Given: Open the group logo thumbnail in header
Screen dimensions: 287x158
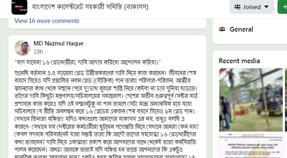Looking at the screenshot, I should click(19, 7).
